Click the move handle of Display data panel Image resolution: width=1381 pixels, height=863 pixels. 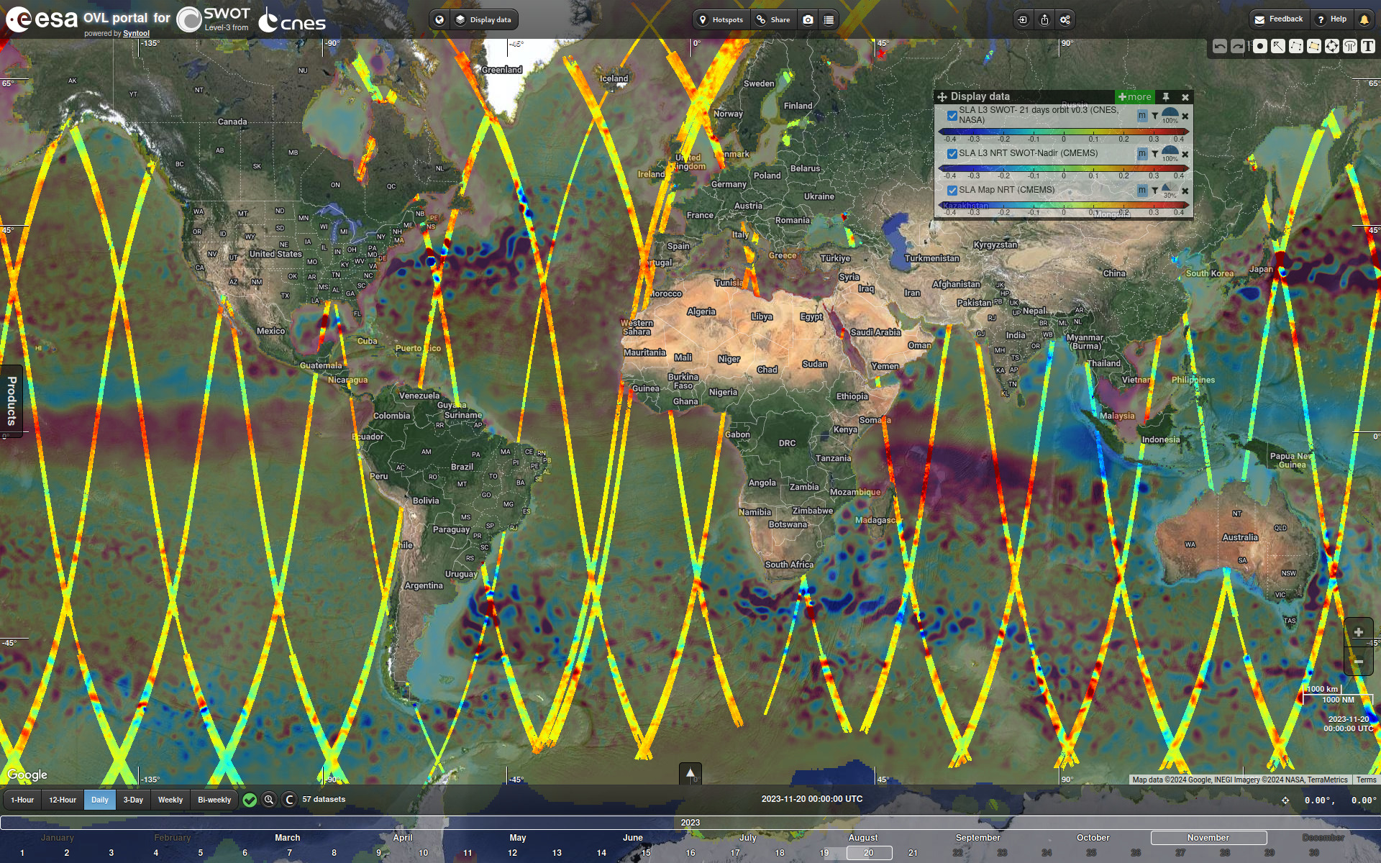pyautogui.click(x=942, y=96)
